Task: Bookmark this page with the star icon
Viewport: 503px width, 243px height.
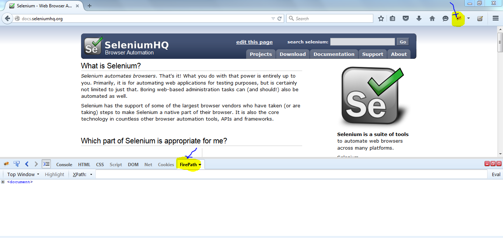Action: 381,18
